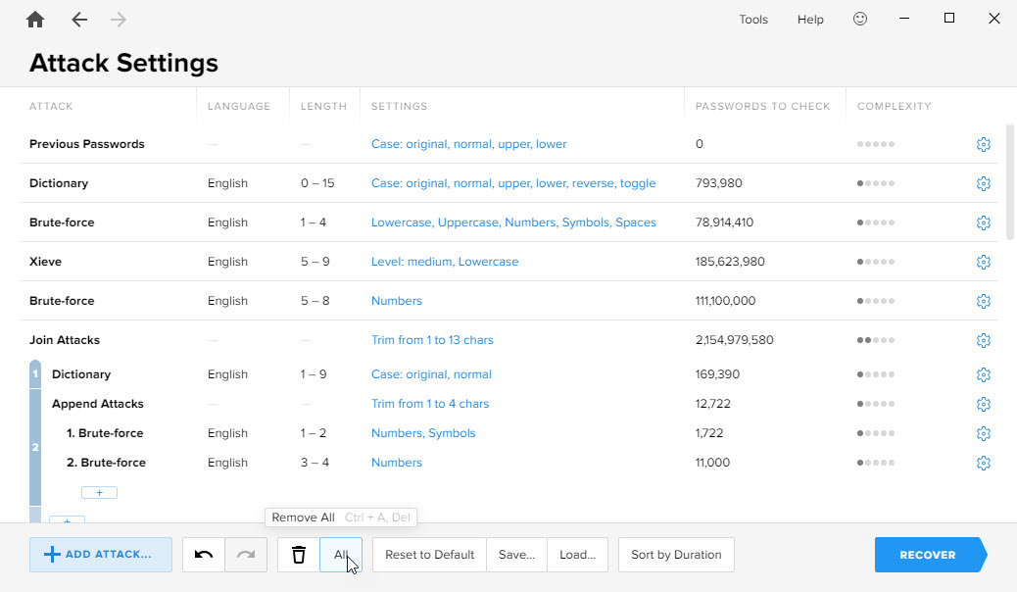
Task: Delete selected attack with trash icon
Action: [x=299, y=555]
